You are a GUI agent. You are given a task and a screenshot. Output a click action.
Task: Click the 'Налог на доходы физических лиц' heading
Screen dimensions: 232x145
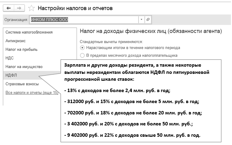pyautogui.click(x=151, y=31)
